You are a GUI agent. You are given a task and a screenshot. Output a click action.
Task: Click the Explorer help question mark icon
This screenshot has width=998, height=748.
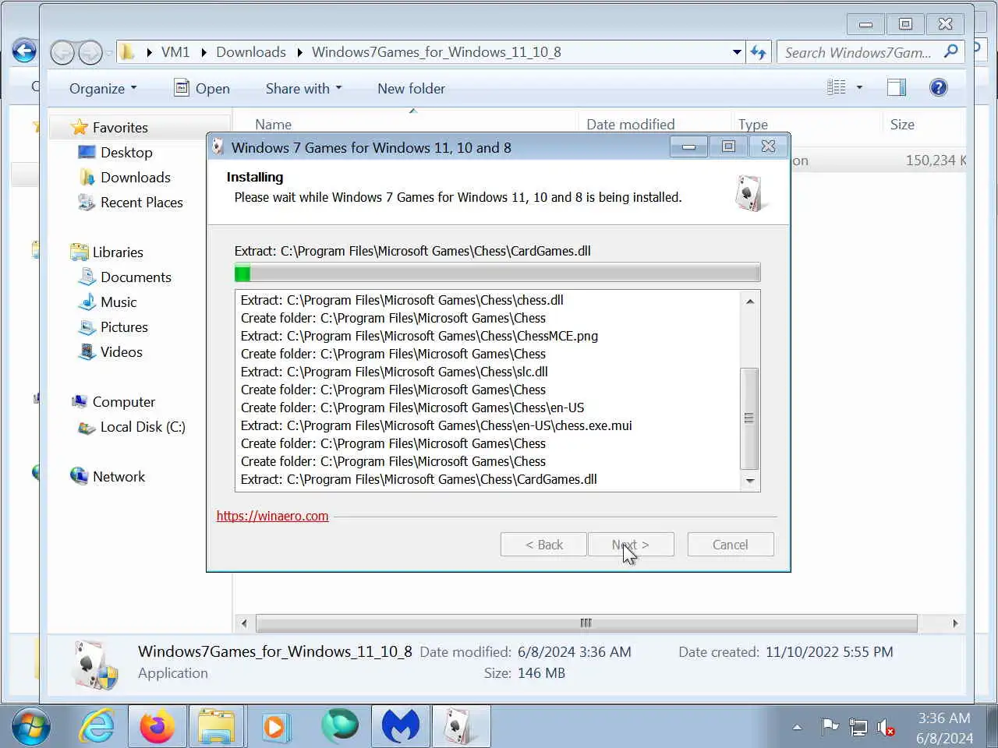point(939,87)
